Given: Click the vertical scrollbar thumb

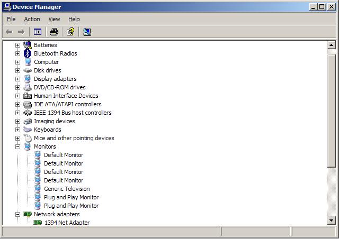Looking at the screenshot, I should point(332,111).
